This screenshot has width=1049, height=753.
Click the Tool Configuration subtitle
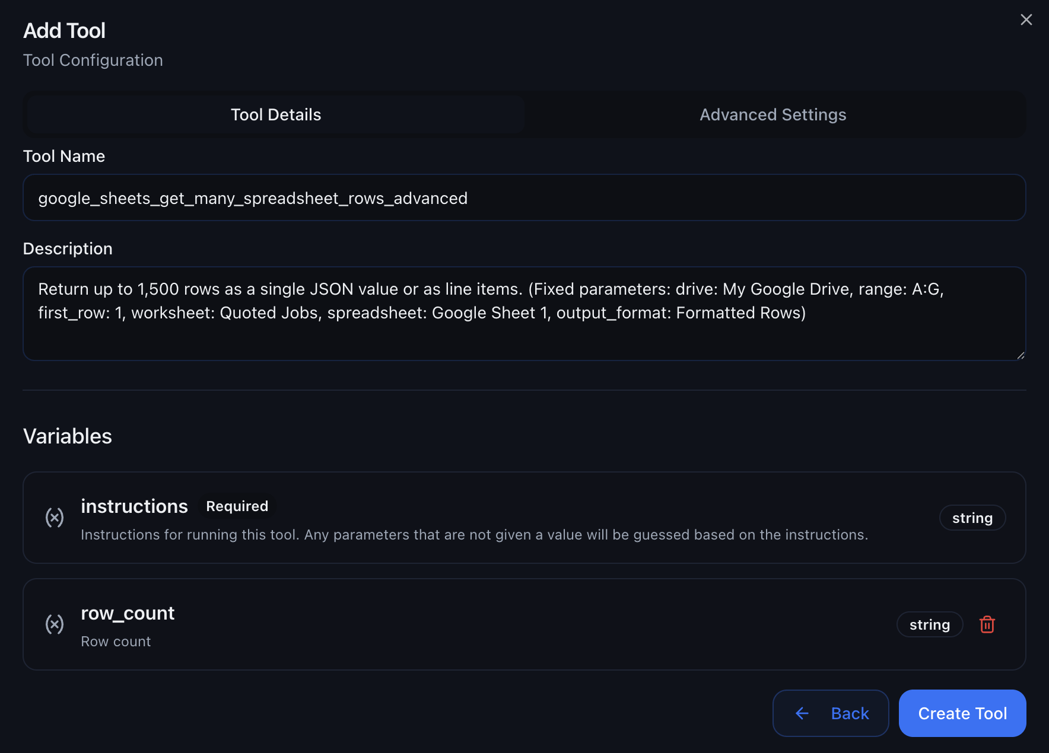coord(93,60)
